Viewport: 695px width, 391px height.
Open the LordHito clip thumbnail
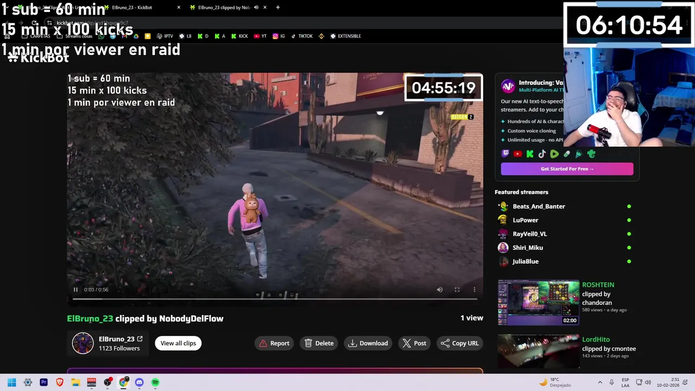pos(539,351)
